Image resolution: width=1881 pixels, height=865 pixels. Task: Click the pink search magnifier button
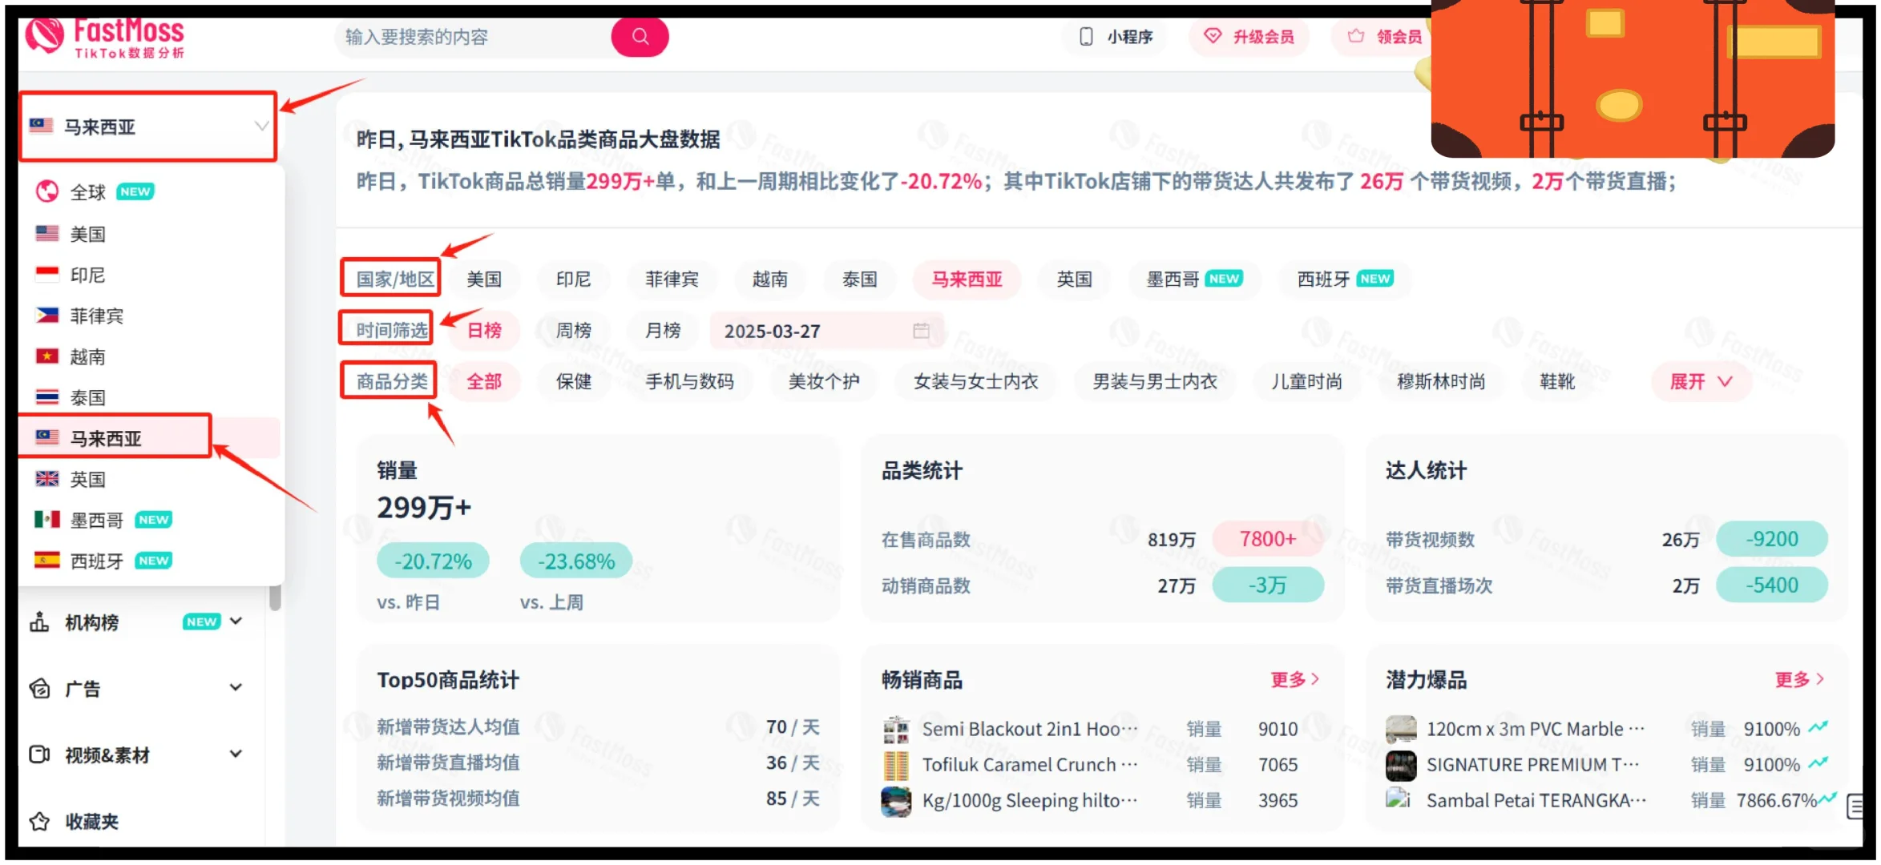(x=640, y=37)
